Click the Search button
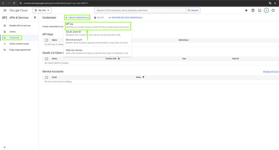The width and height of the screenshot is (279, 150). 193,11
